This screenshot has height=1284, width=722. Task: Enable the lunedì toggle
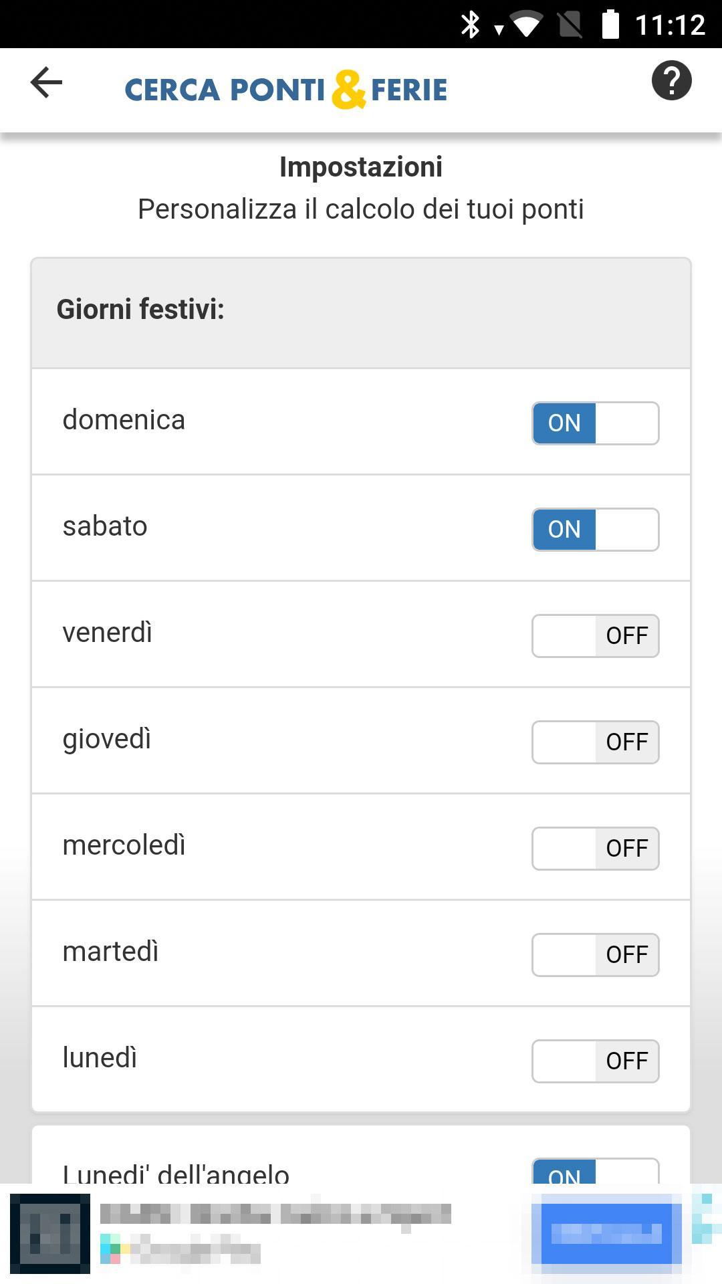[595, 1061]
